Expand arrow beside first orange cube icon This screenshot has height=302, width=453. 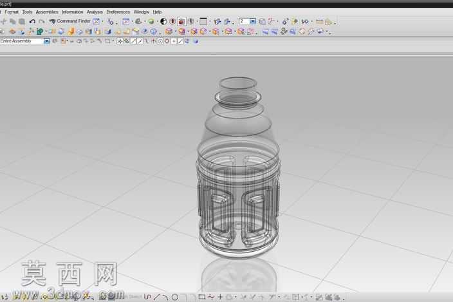(176, 32)
